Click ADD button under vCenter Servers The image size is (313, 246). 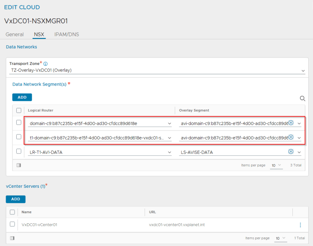15,199
